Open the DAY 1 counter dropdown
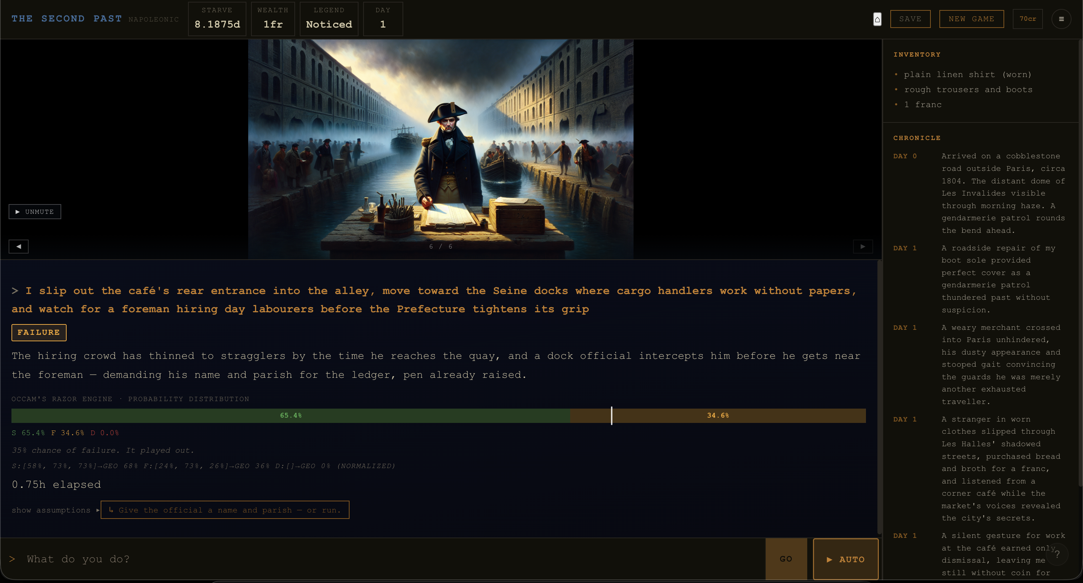This screenshot has height=583, width=1083. point(382,19)
